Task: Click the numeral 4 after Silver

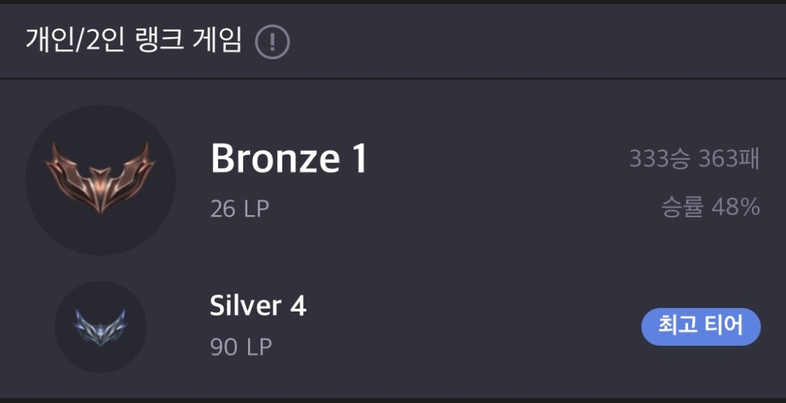Action: [298, 306]
